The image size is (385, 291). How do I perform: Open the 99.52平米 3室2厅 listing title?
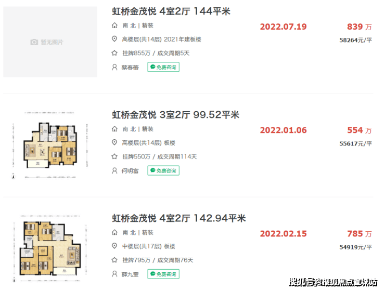175,115
